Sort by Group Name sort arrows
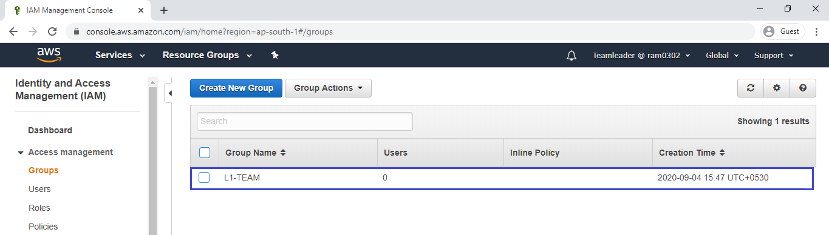The width and height of the screenshot is (829, 235). tap(283, 153)
